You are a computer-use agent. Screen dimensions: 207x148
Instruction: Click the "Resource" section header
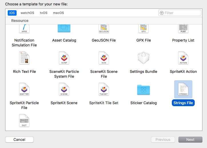point(20,21)
